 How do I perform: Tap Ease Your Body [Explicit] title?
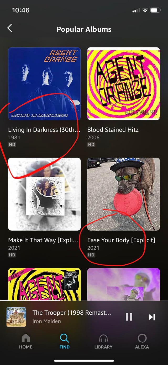coord(121,240)
